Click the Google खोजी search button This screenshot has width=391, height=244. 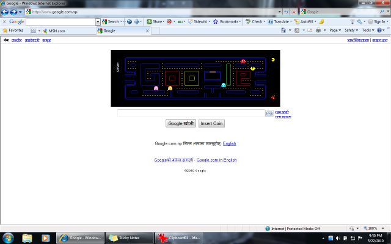point(181,123)
